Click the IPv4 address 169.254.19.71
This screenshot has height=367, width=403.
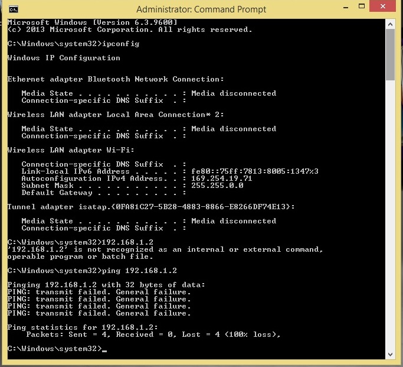221,178
